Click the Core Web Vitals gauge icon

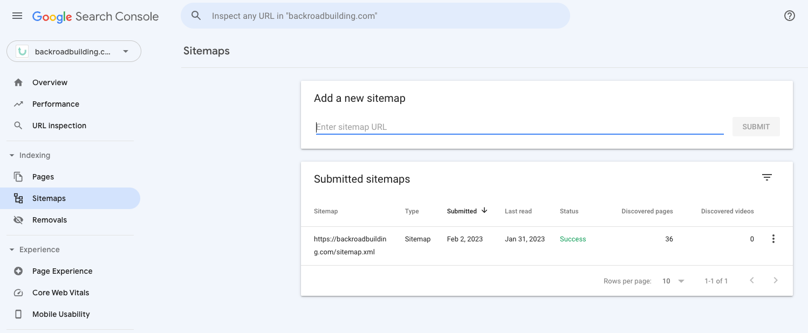[18, 293]
